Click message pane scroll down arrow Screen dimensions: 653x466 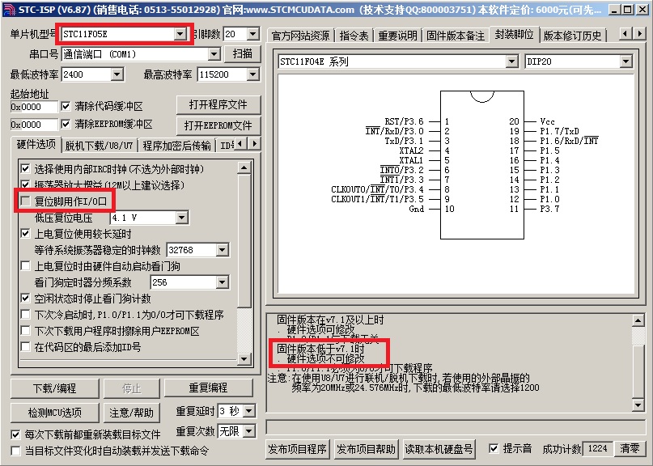pyautogui.click(x=638, y=405)
